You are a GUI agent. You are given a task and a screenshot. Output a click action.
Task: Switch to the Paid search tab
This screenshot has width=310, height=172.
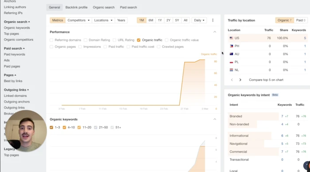coord(128,8)
